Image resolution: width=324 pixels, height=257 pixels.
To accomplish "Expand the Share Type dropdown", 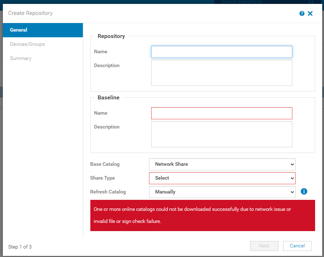I will 222,178.
